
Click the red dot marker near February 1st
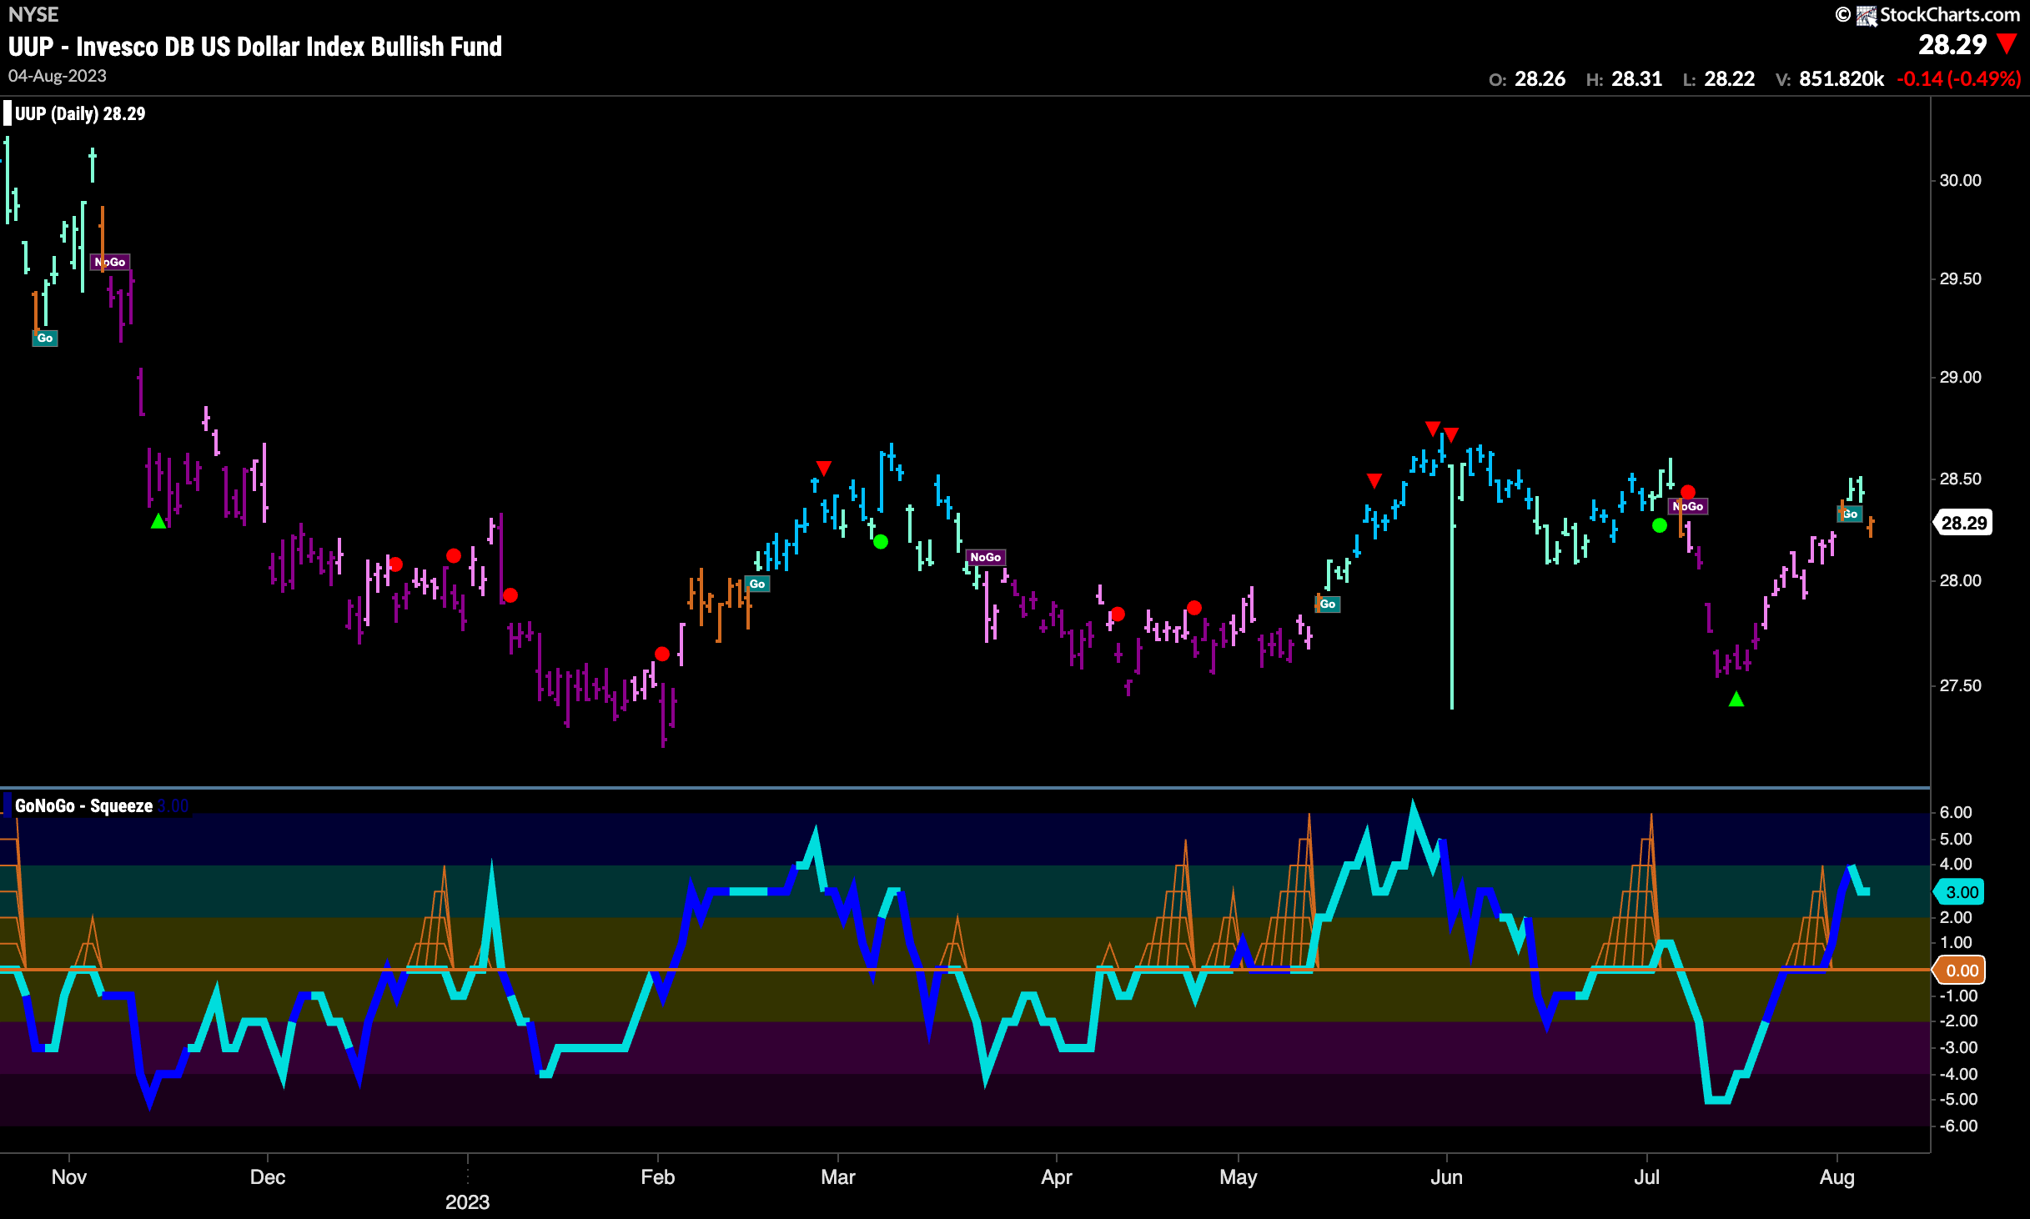point(662,654)
